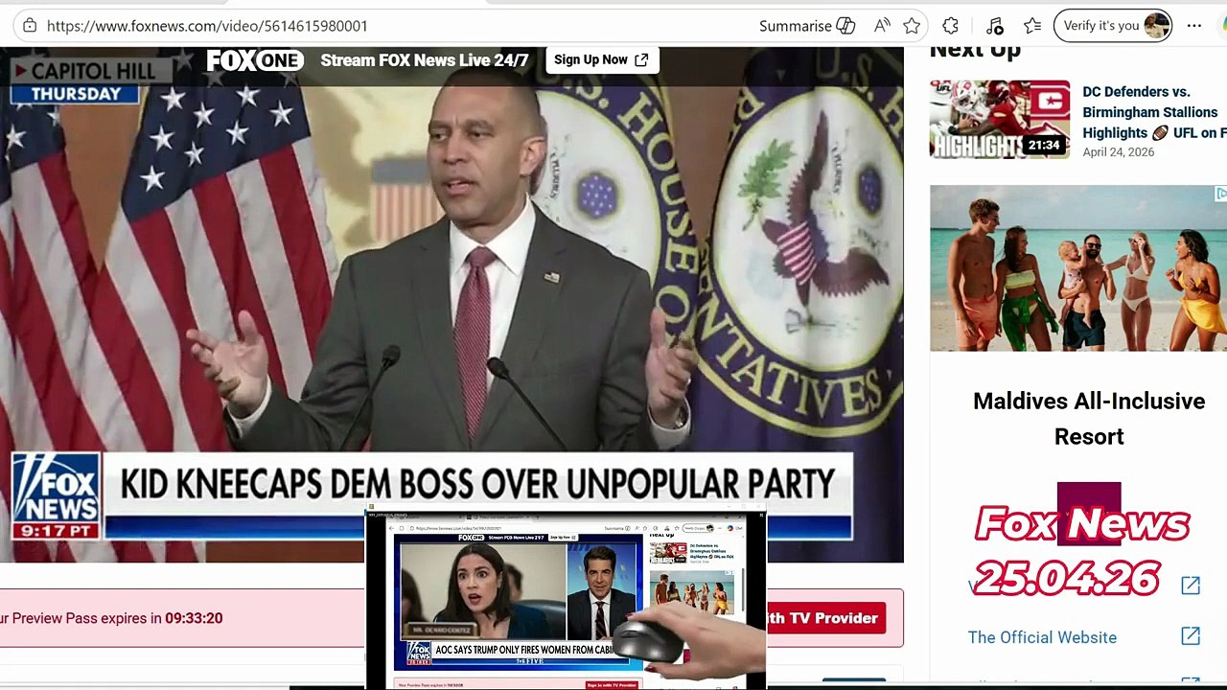Screen dimensions: 1227x690
Task: Add this page to favourites
Action: click(x=912, y=26)
